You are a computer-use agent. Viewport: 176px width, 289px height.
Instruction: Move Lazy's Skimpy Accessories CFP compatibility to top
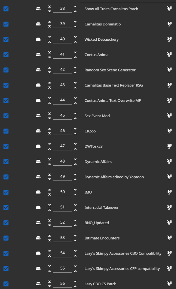50,271
